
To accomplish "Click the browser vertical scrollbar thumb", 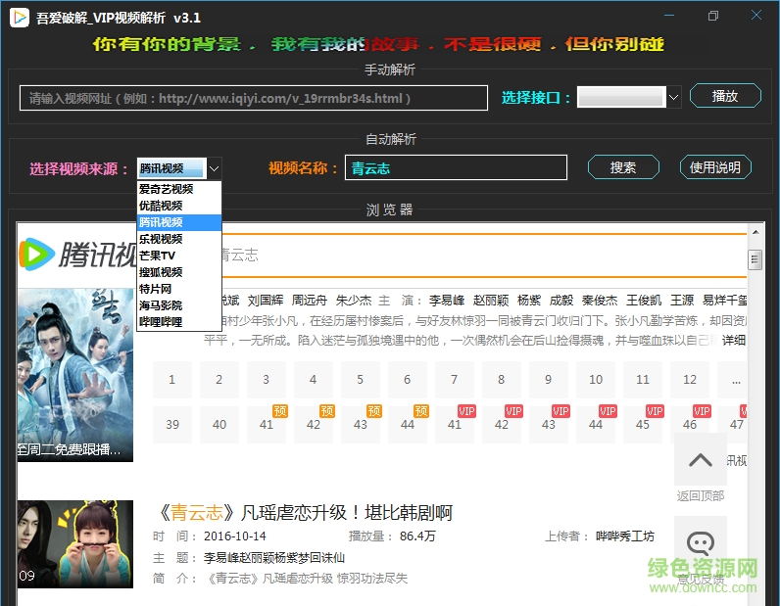I will (756, 259).
